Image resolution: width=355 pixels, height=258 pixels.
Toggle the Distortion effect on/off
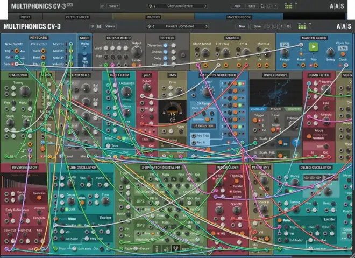point(166,45)
